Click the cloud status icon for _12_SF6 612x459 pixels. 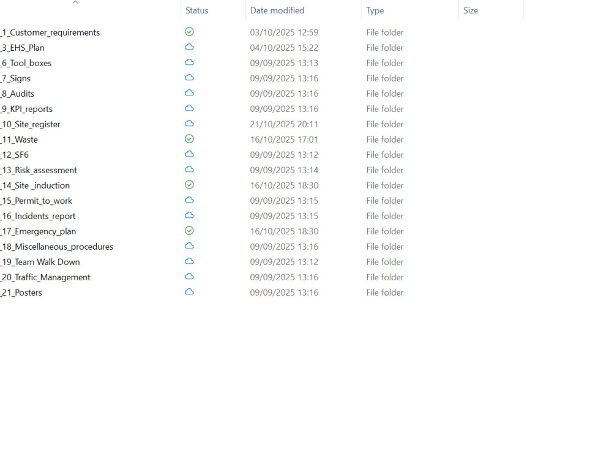pyautogui.click(x=189, y=154)
